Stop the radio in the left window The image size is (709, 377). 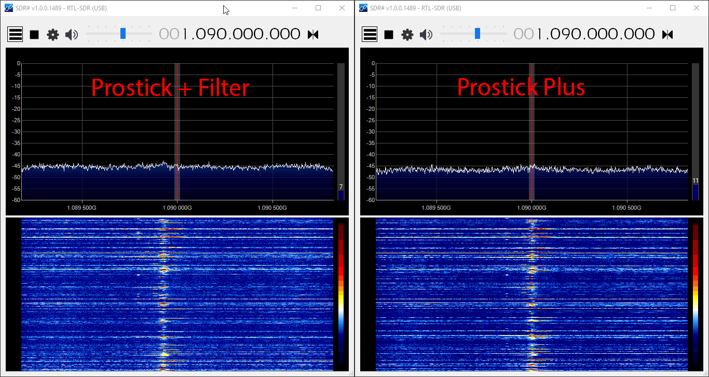pyautogui.click(x=34, y=35)
